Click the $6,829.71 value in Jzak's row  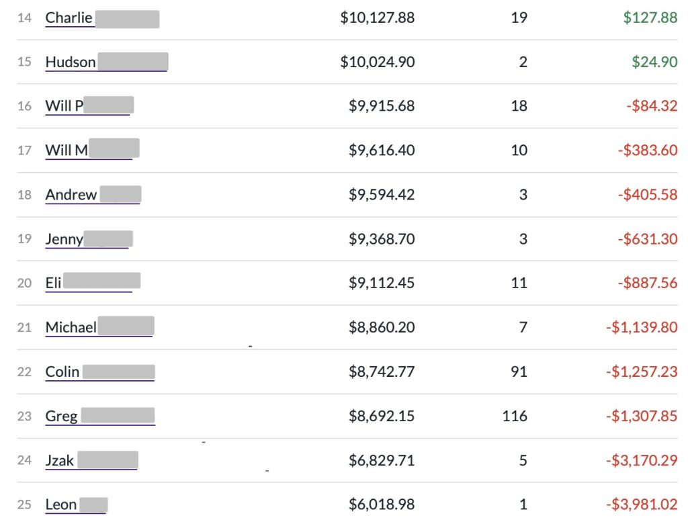pos(381,461)
